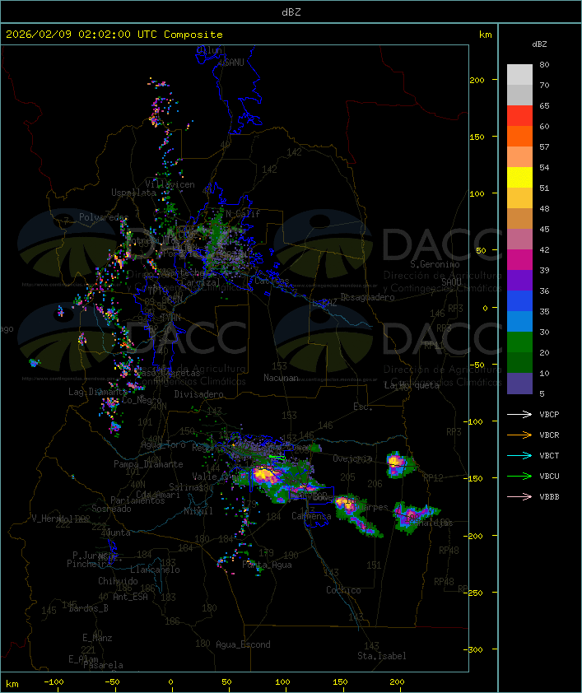
Task: Click the pink VBBB arrow in legend
Action: (x=519, y=497)
